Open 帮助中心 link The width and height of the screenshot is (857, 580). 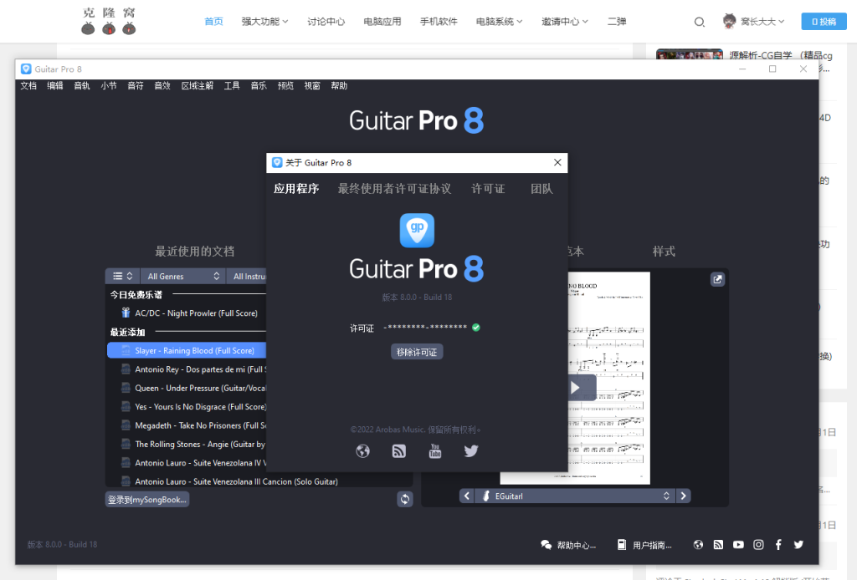point(568,545)
